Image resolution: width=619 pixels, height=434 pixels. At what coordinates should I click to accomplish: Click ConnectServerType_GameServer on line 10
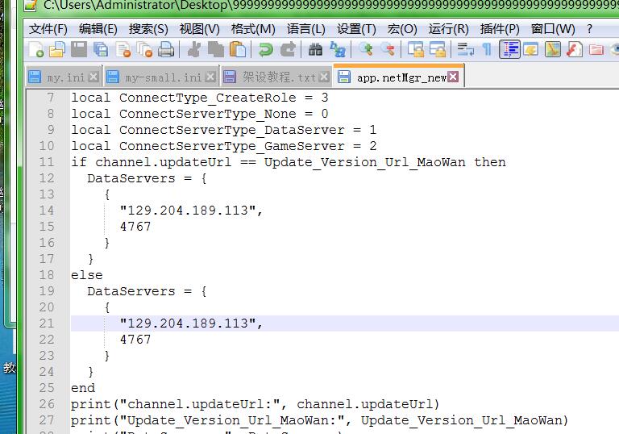tap(232, 146)
